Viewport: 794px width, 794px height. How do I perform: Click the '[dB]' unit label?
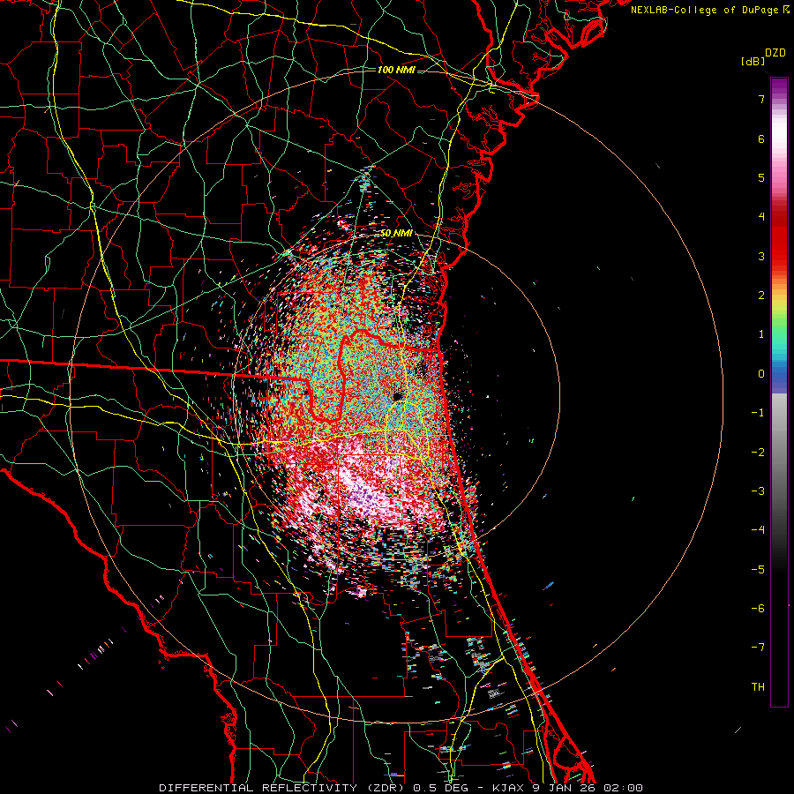753,62
